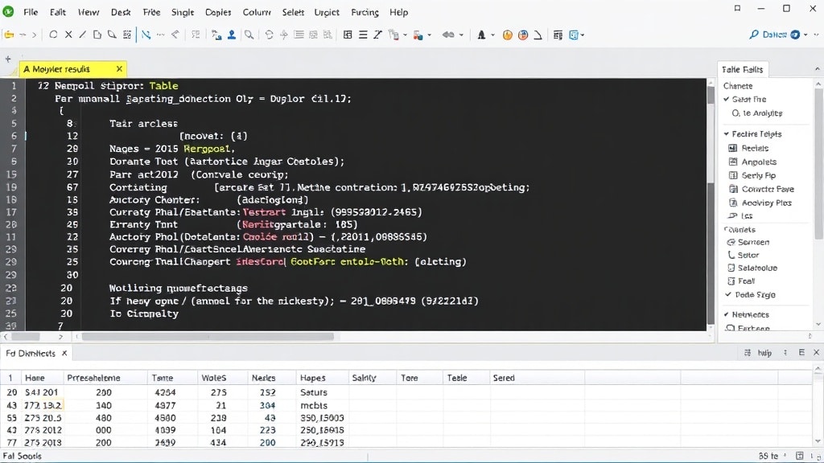Click the Sarneen icon in side panel
This screenshot has width=824, height=463.
(x=731, y=242)
